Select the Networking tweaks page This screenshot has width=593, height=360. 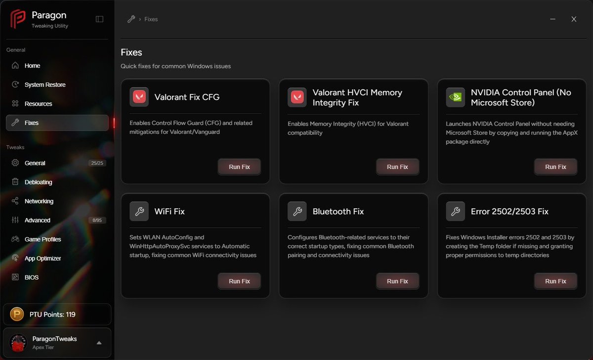57,201
